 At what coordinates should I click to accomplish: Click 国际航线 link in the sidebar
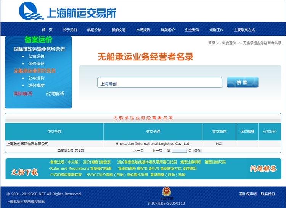(x=23, y=94)
